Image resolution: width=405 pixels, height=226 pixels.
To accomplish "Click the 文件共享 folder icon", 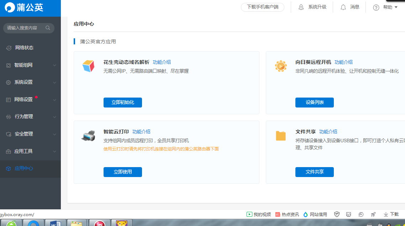I will pyautogui.click(x=281, y=136).
